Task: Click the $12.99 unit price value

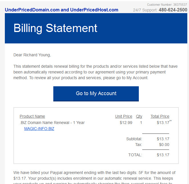Action: (x=126, y=123)
